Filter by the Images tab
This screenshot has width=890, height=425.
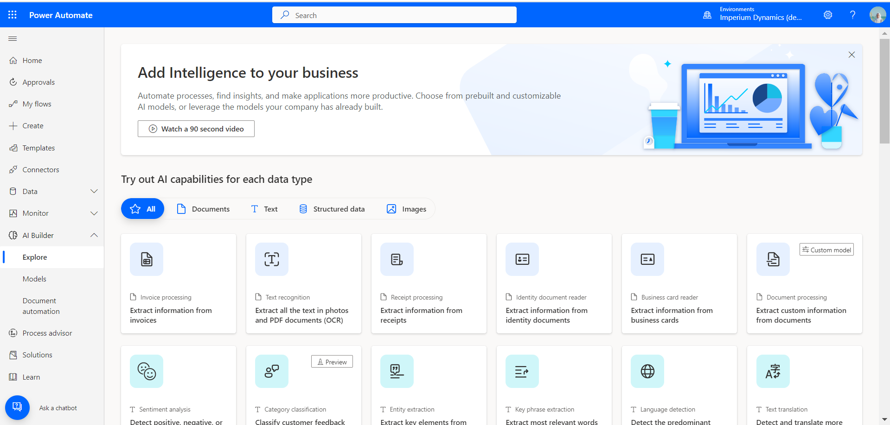tap(406, 209)
